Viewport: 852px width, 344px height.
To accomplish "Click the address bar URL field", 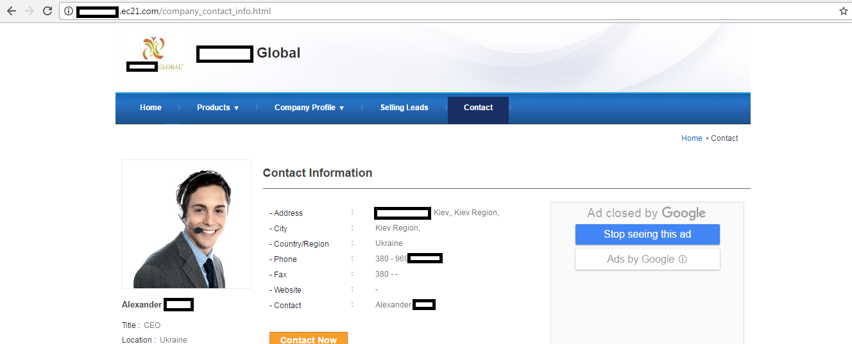I will [449, 11].
